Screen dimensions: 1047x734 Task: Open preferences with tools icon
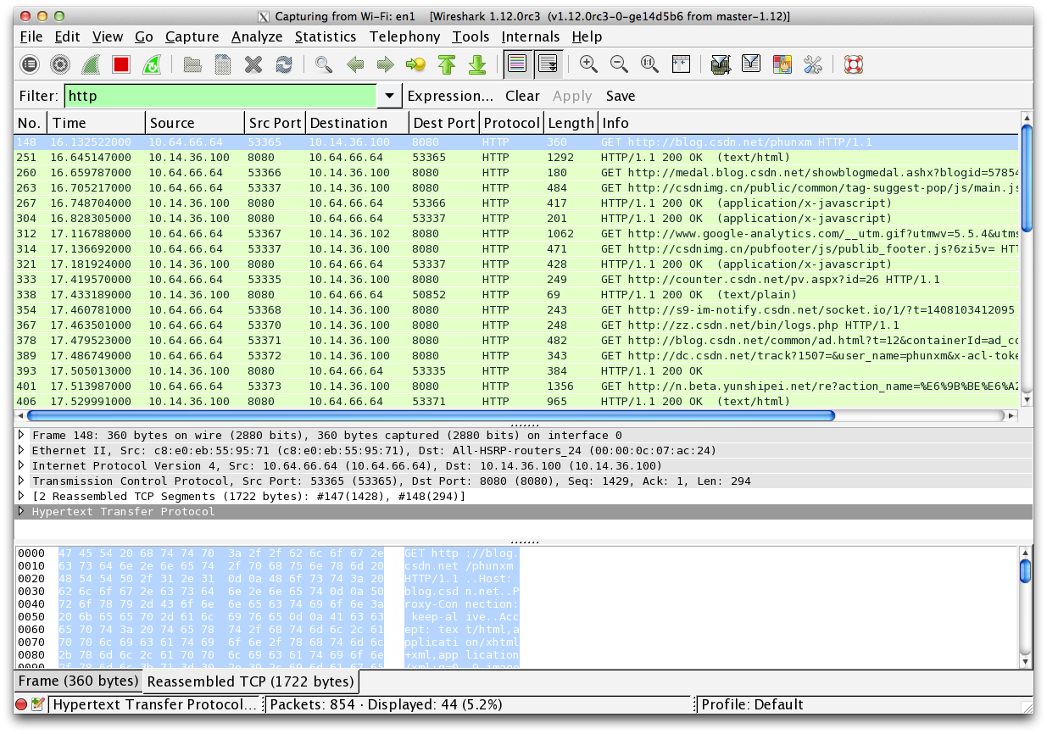(813, 64)
